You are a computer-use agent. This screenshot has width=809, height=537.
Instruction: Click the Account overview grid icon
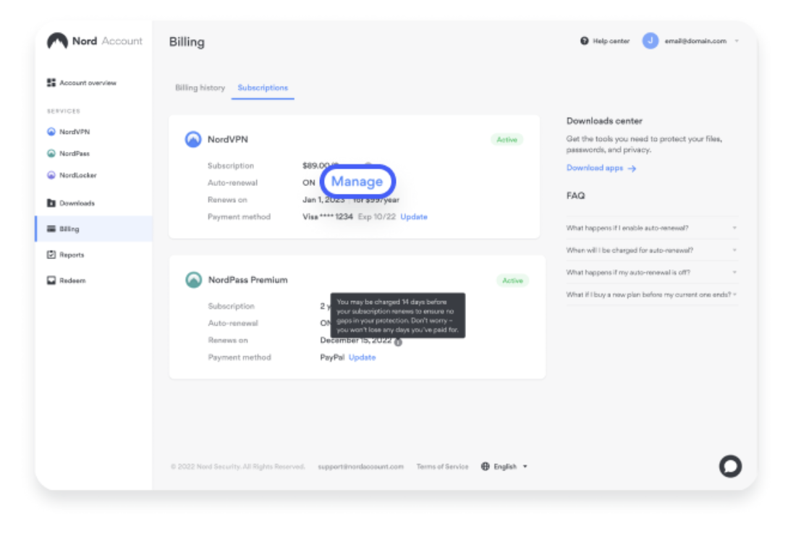pos(51,83)
